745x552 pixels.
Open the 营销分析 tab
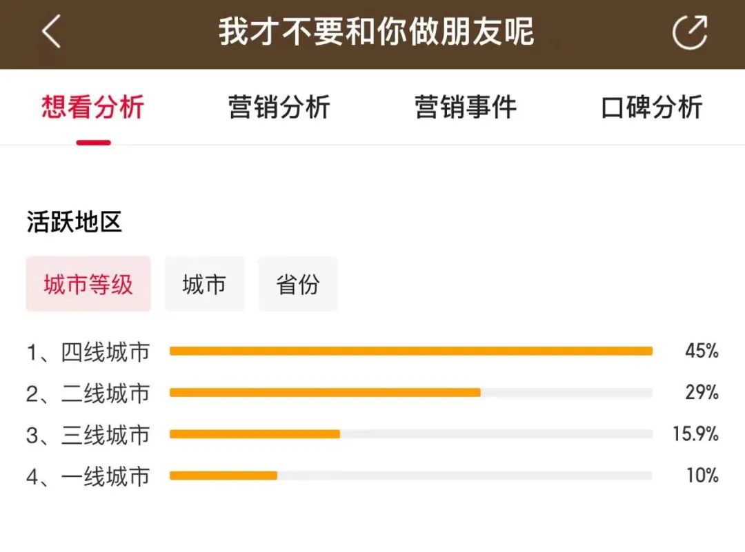pos(279,108)
